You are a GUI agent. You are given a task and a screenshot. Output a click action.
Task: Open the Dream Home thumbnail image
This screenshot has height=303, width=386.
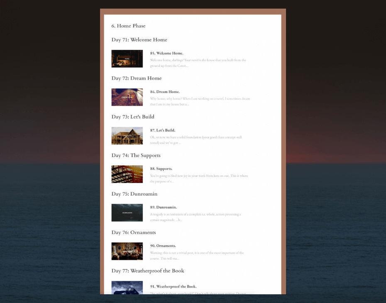tap(127, 97)
